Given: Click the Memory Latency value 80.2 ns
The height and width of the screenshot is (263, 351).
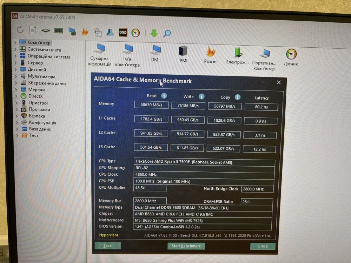Looking at the screenshot, I should (261, 107).
